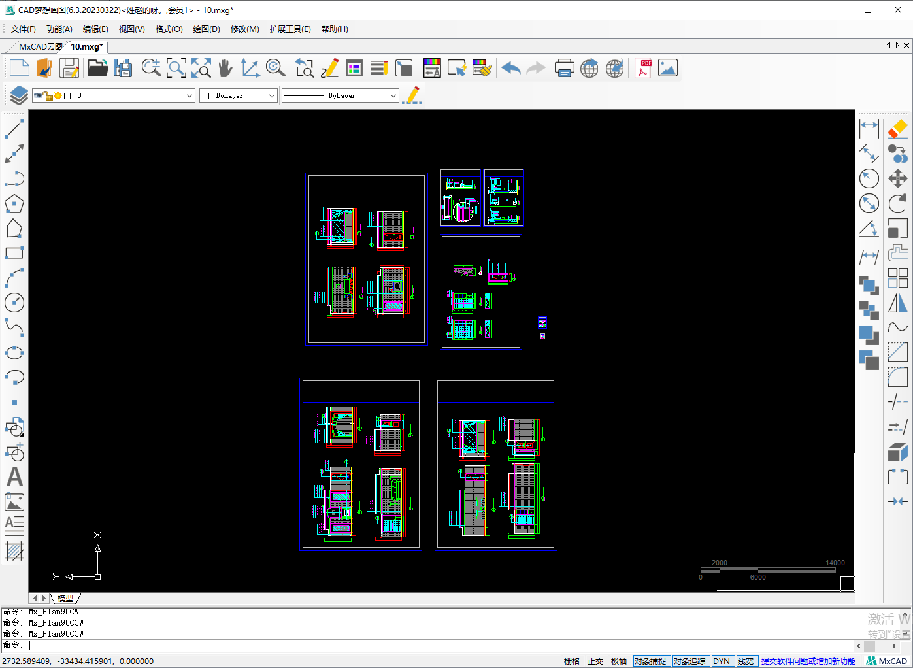Select the Hatch fill tool
The image size is (913, 668).
14,551
